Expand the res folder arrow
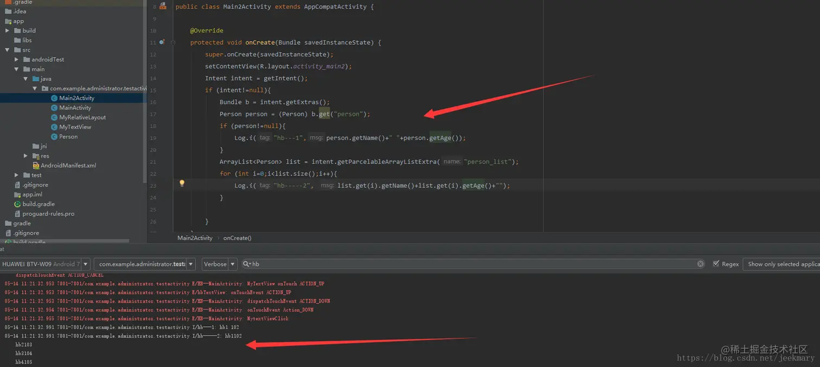820x367 pixels. (26, 156)
